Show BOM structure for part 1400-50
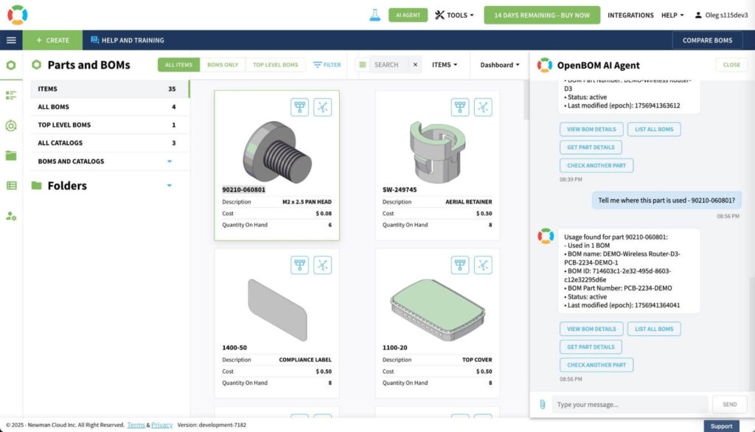The image size is (755, 432). pos(299,265)
